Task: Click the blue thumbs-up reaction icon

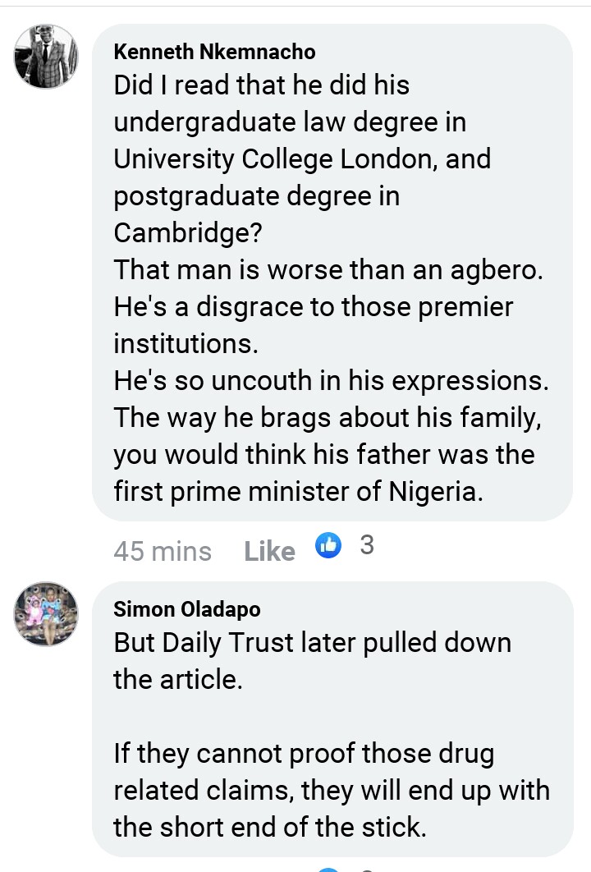Action: pyautogui.click(x=328, y=544)
